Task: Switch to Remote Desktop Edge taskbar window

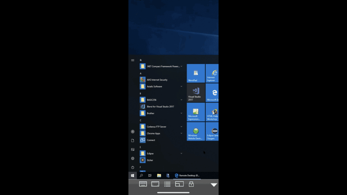Action: click(187, 175)
